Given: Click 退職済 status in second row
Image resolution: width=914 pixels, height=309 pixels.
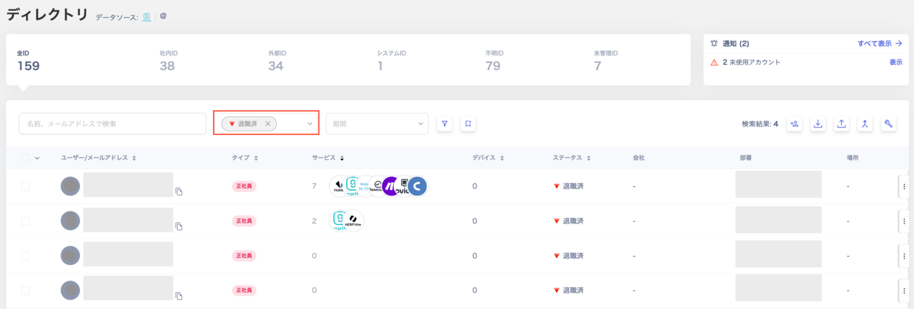Looking at the screenshot, I should click(569, 221).
